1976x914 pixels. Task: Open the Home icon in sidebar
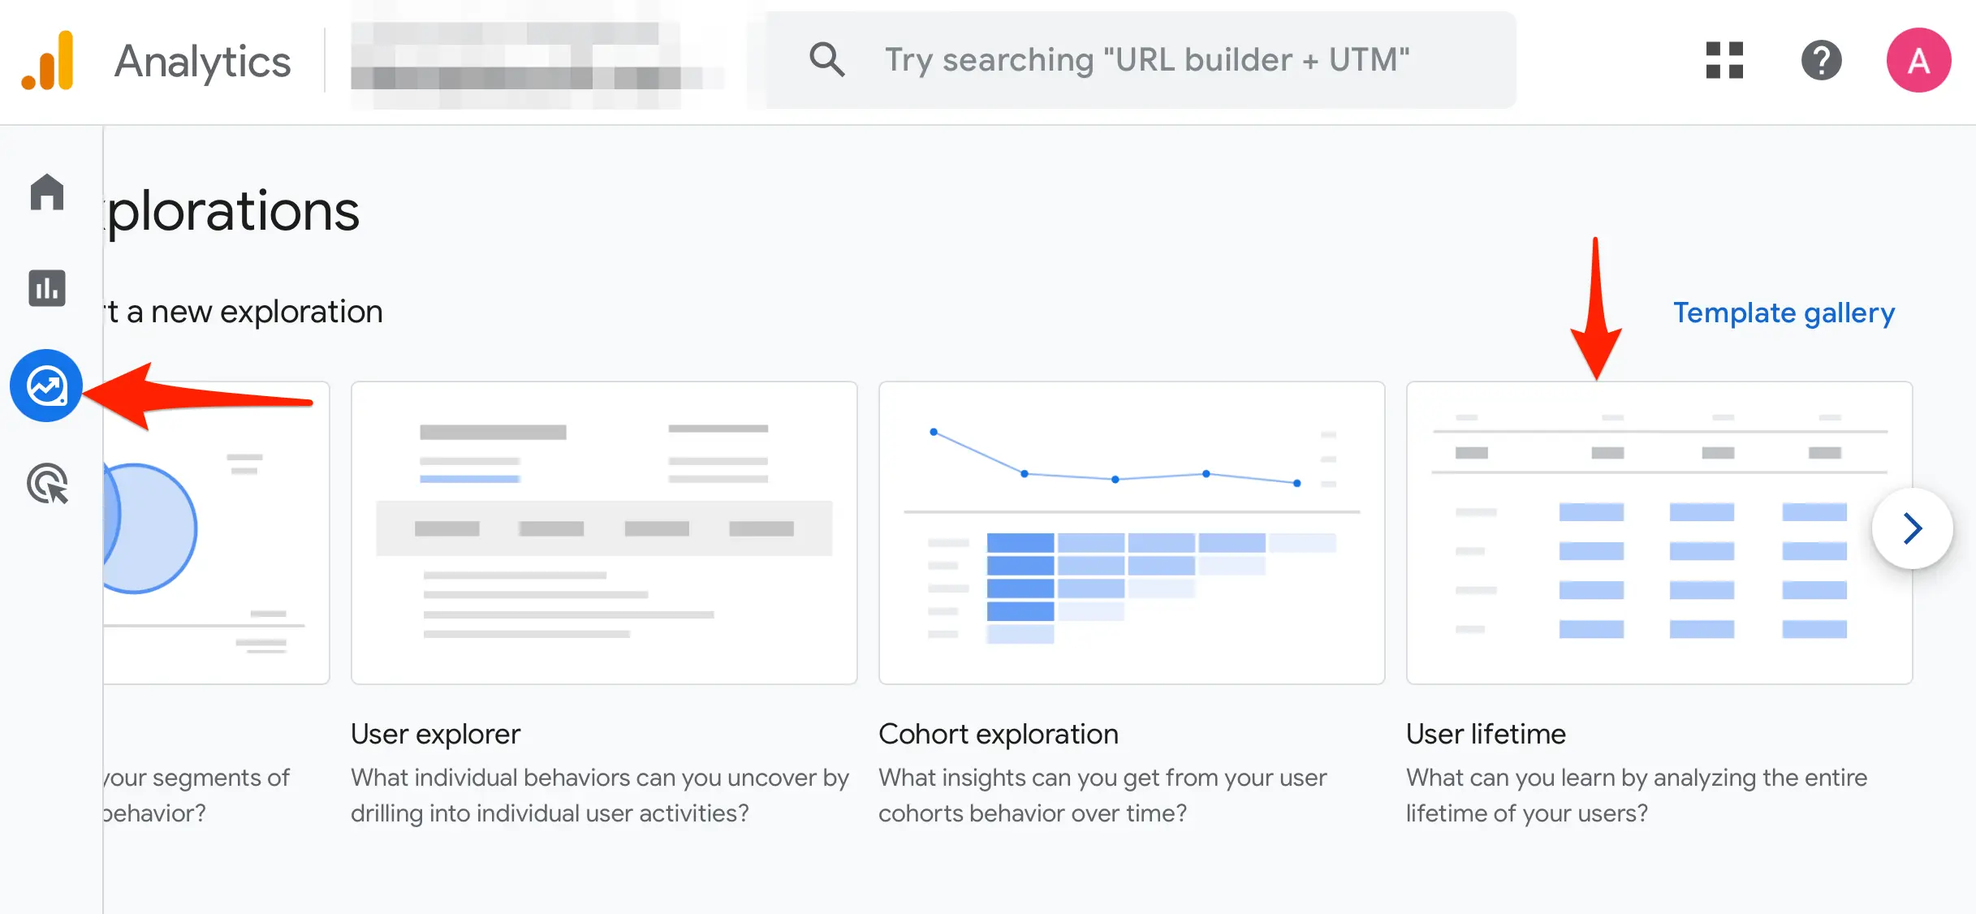pyautogui.click(x=47, y=192)
